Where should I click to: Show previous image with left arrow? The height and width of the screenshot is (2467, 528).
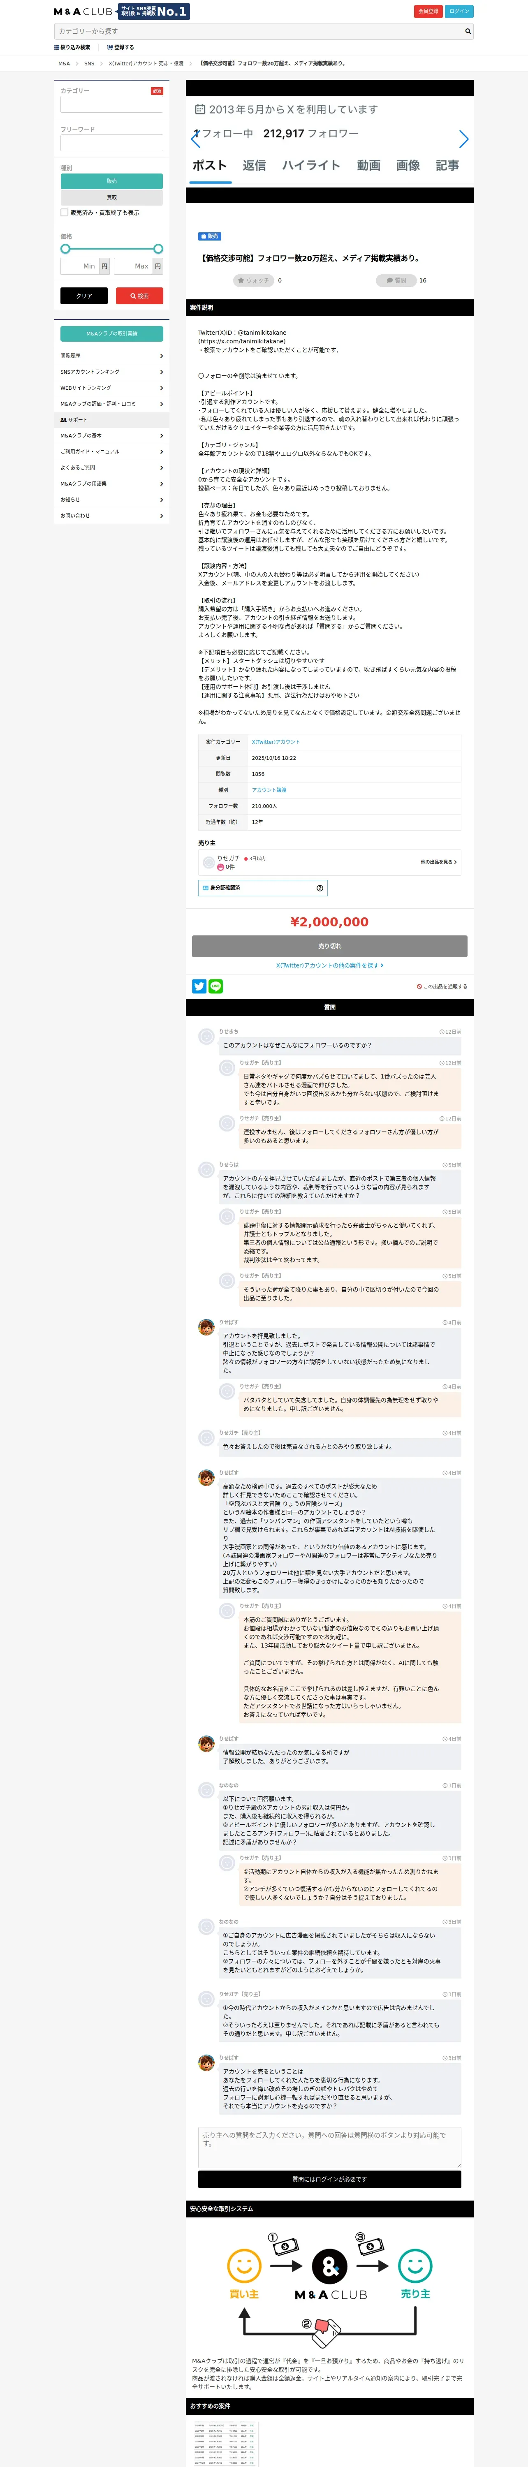195,140
